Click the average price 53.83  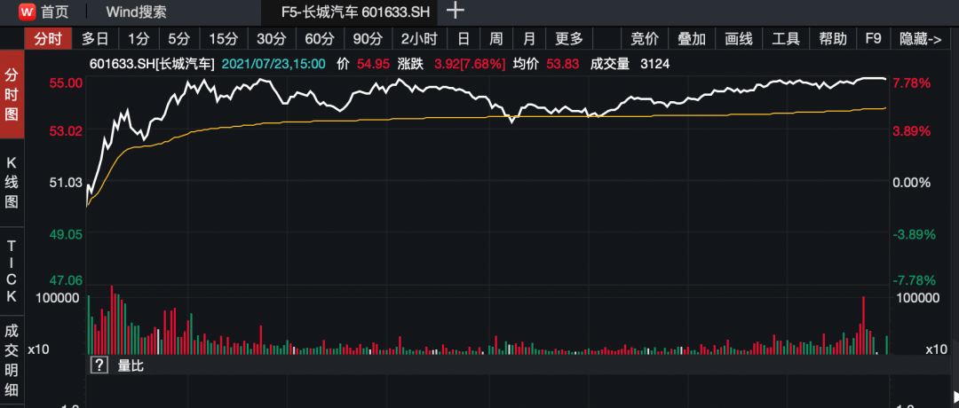[563, 64]
